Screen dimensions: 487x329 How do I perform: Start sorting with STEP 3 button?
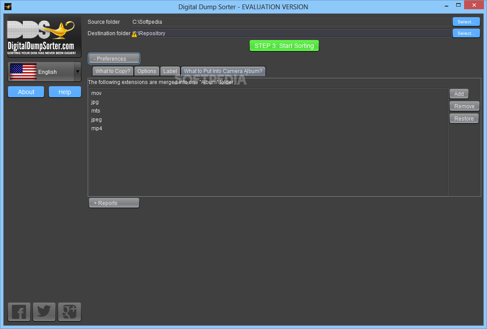(284, 46)
